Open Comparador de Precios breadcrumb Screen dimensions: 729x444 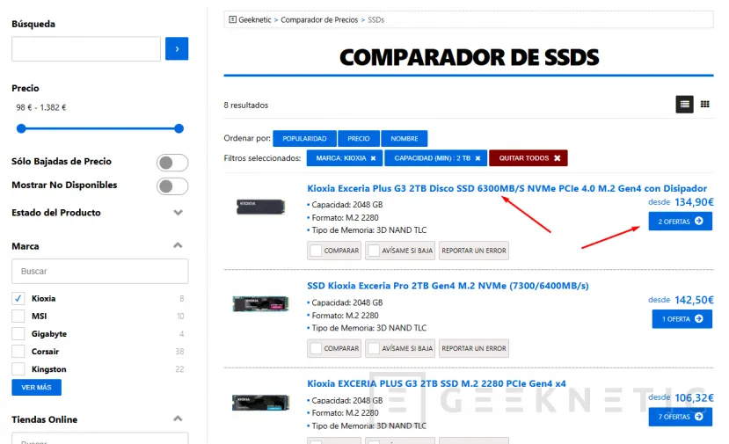coord(319,19)
